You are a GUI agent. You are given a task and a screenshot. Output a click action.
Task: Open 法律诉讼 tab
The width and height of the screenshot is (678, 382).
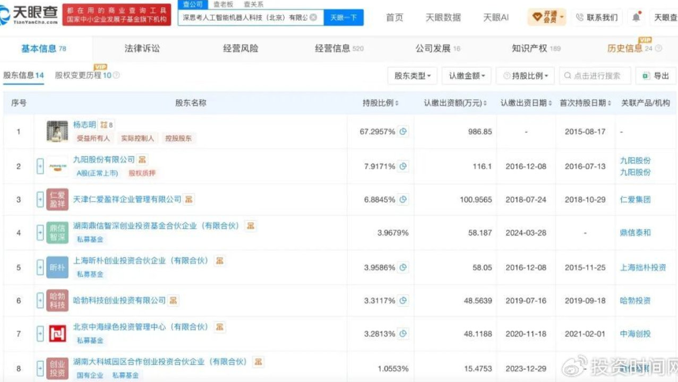coord(142,48)
